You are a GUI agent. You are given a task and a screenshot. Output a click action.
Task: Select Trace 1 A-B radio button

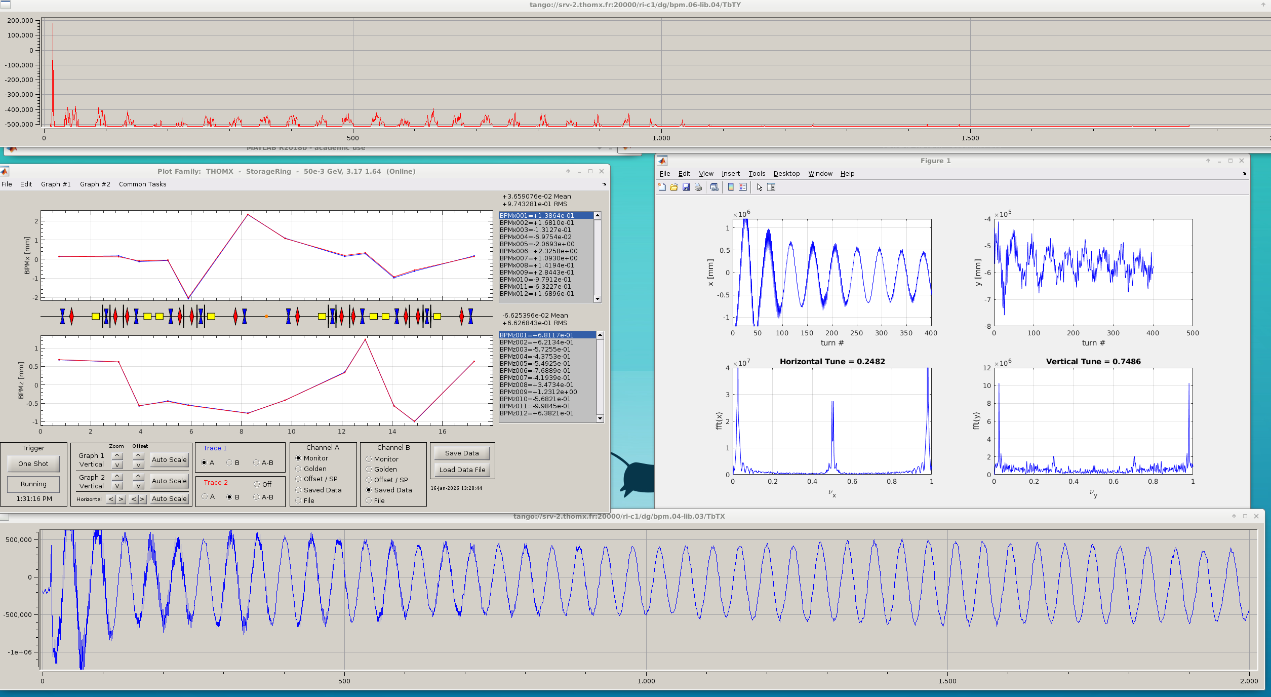coord(256,462)
